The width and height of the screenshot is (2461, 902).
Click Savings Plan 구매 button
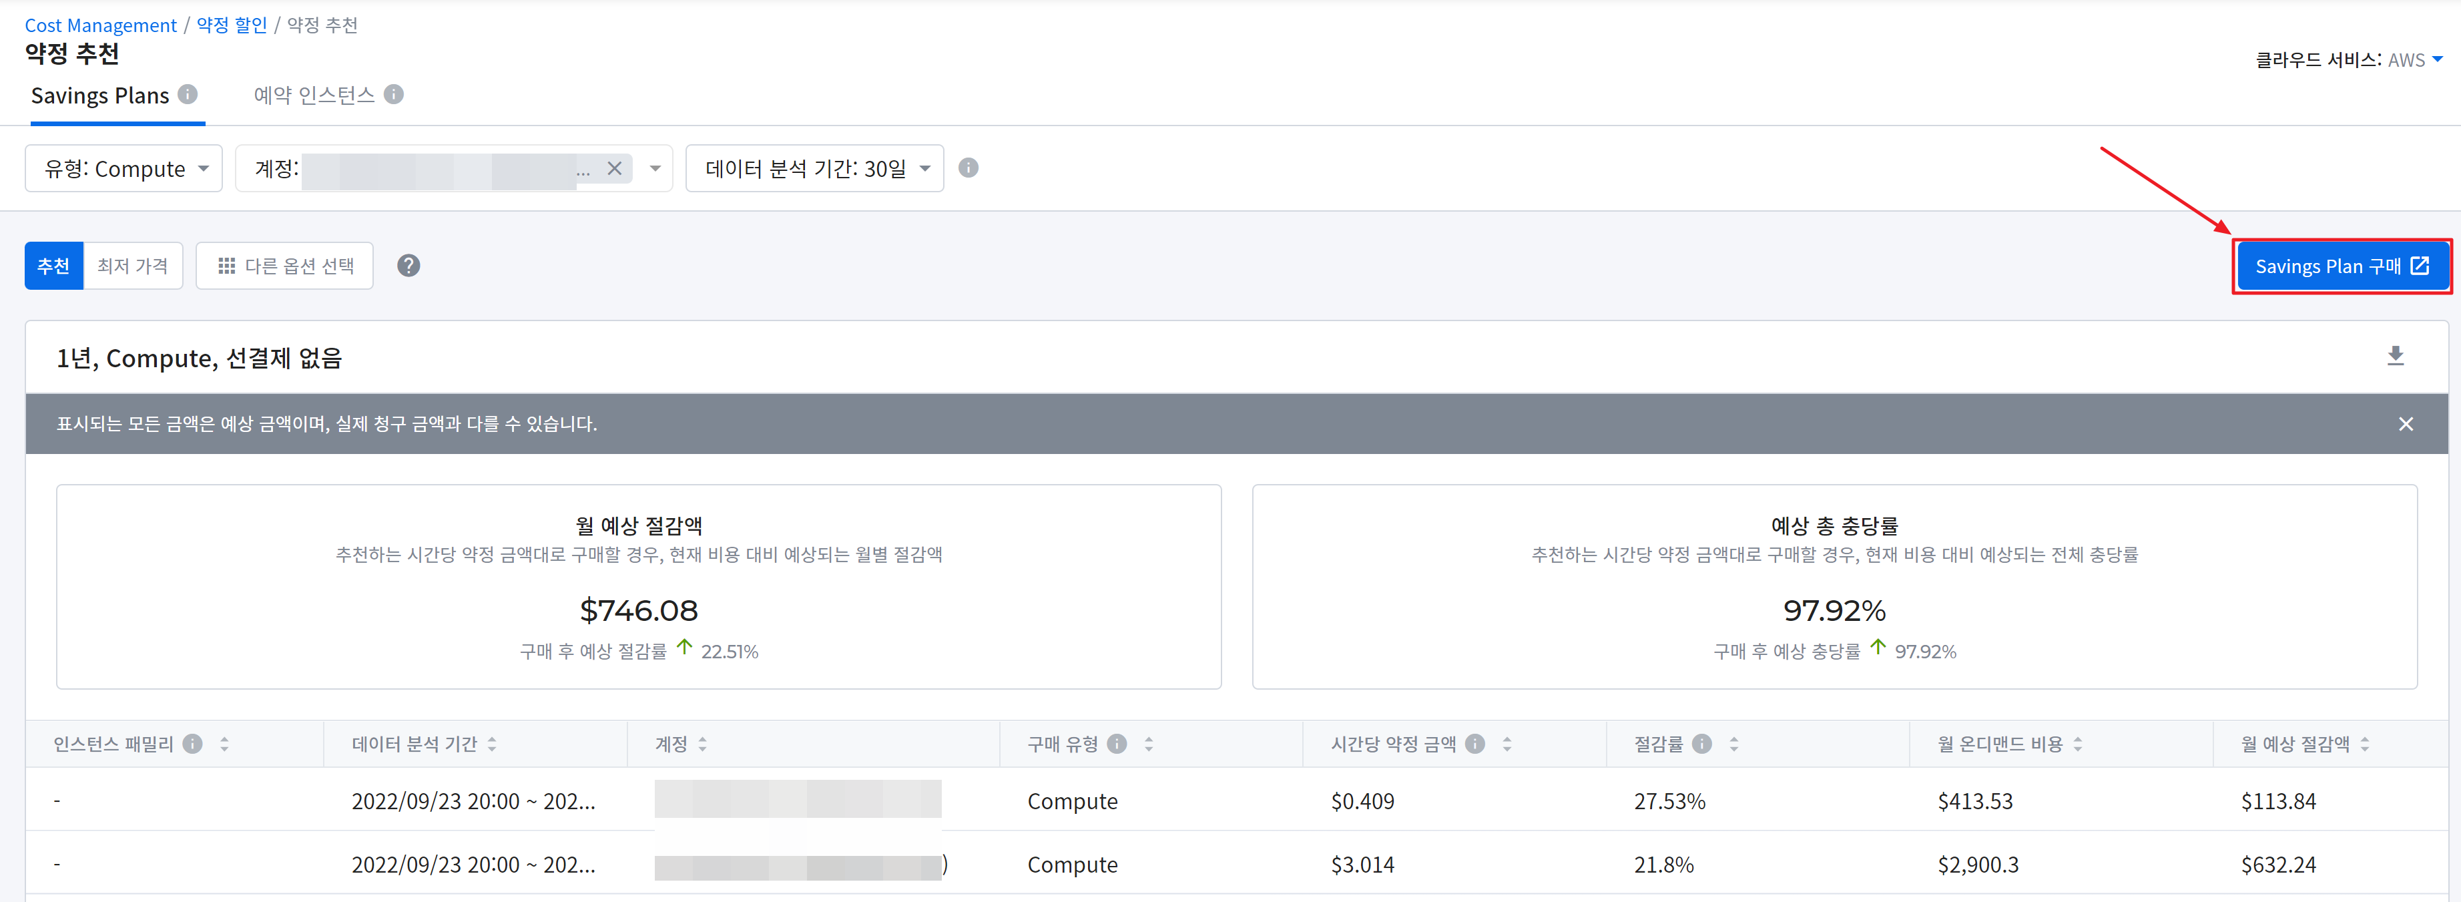pos(2341,266)
